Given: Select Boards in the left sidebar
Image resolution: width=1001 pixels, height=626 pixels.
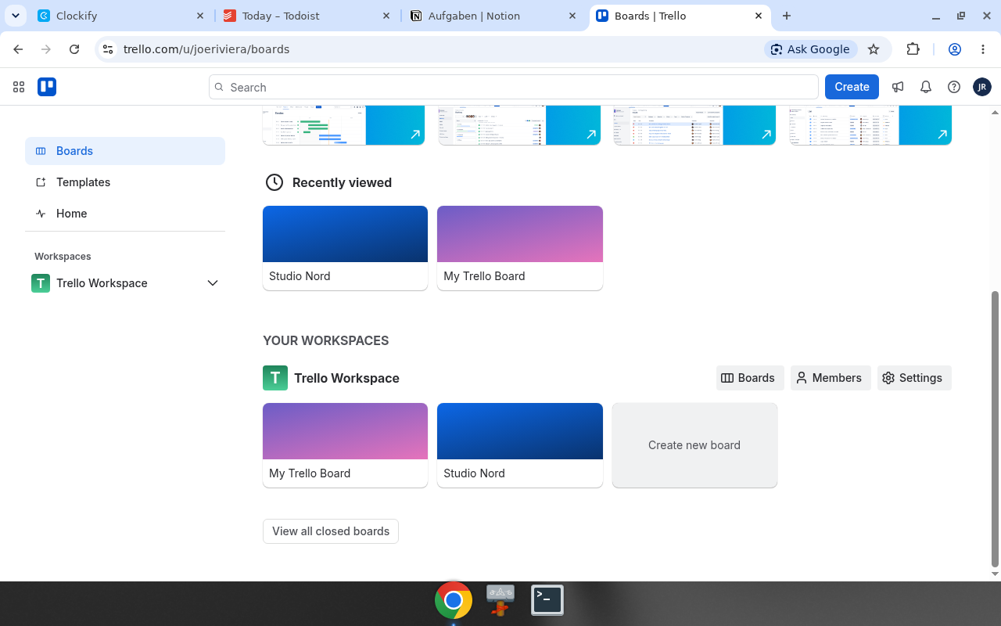Looking at the screenshot, I should point(125,151).
